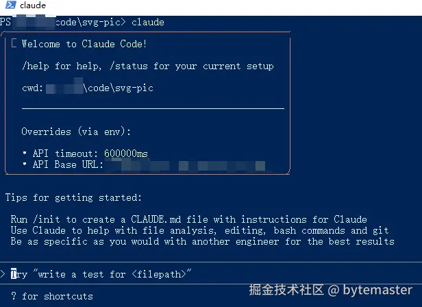Click the 'Tips for getting started:' heading

(73, 197)
